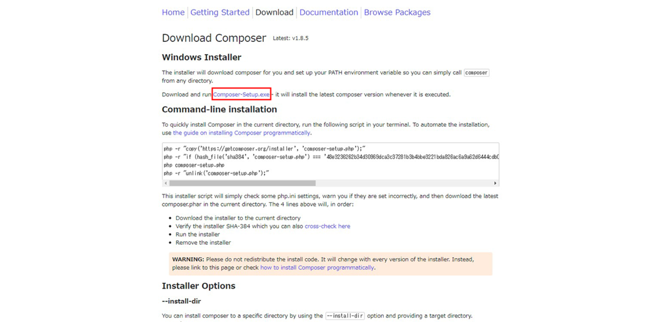Open the Documentation page

click(329, 12)
